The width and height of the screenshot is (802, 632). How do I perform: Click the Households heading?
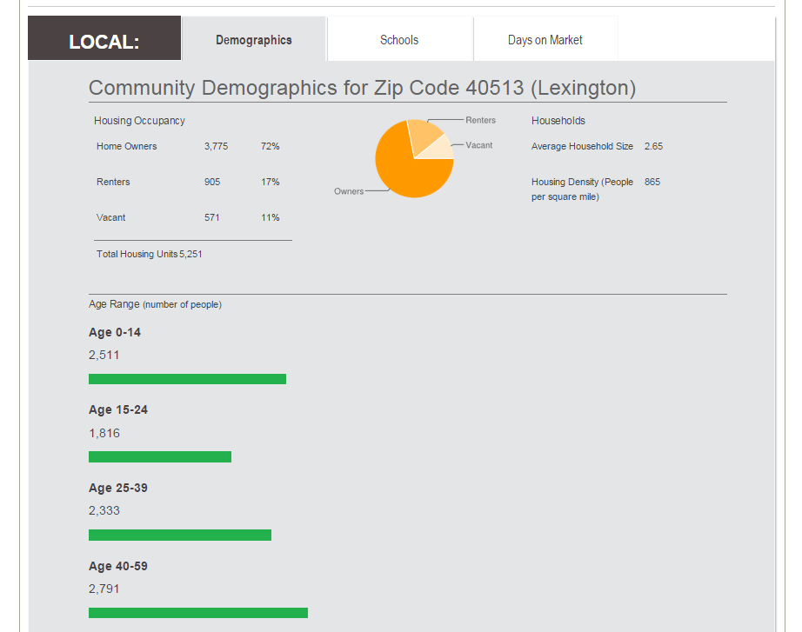tap(558, 121)
